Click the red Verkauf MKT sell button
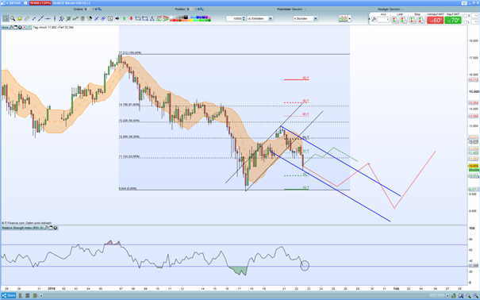The image size is (480, 300). 436,20
